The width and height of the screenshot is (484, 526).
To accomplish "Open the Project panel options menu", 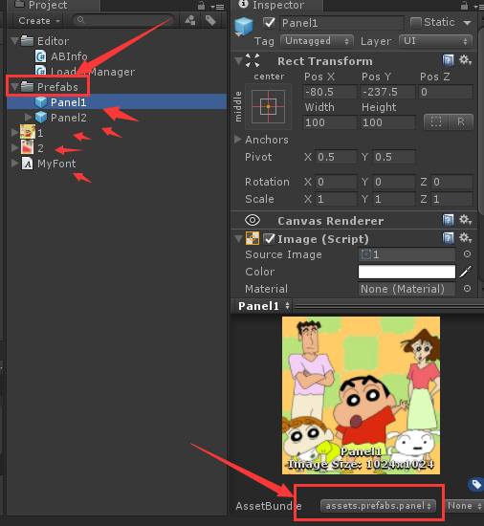I will (x=217, y=7).
